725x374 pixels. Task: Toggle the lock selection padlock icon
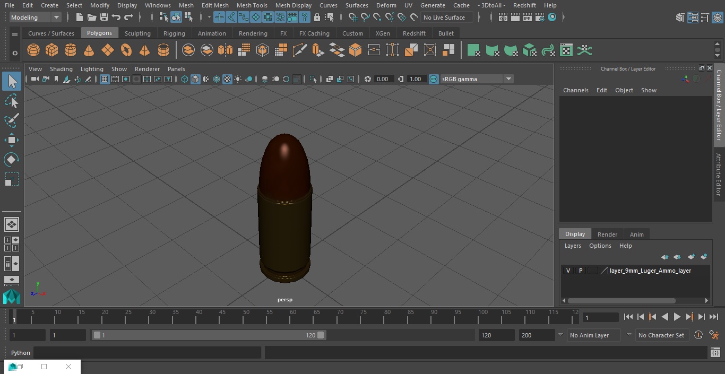pyautogui.click(x=317, y=18)
